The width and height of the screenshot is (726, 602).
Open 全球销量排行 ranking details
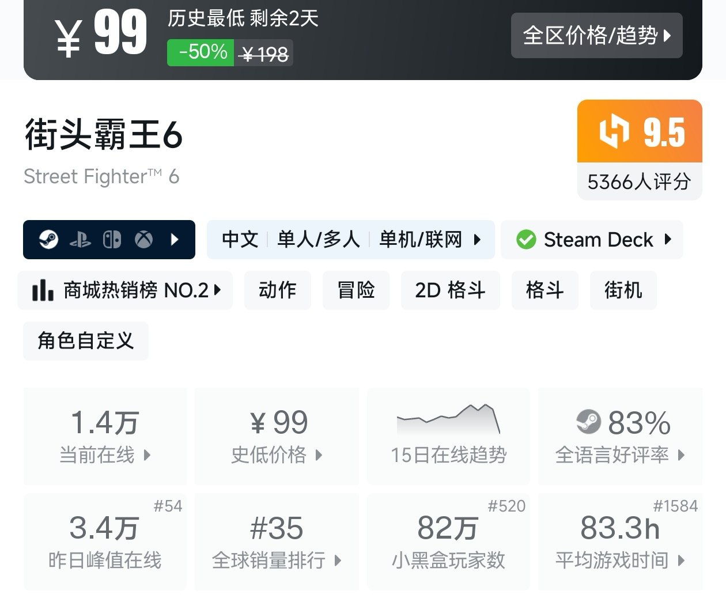tap(277, 542)
